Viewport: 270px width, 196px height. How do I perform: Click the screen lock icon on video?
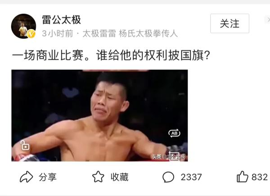pyautogui.click(x=25, y=146)
